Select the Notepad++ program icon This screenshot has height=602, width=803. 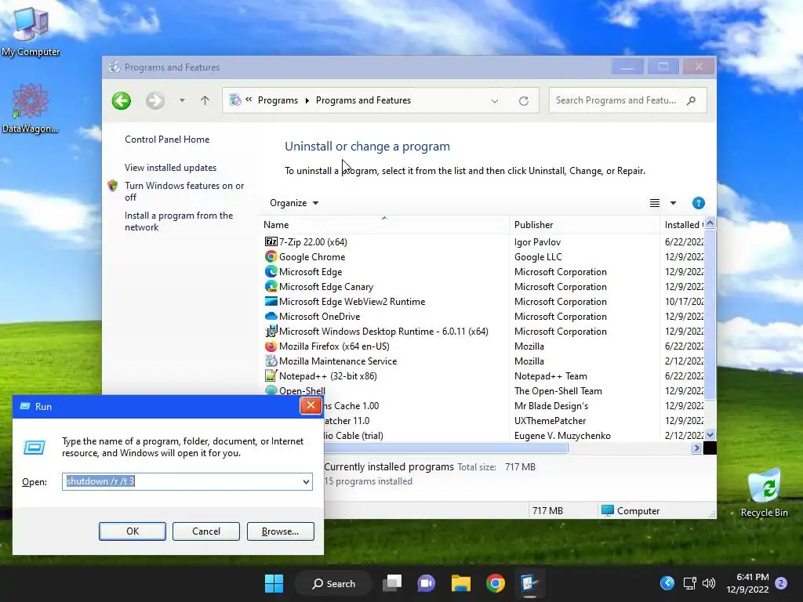coord(271,375)
